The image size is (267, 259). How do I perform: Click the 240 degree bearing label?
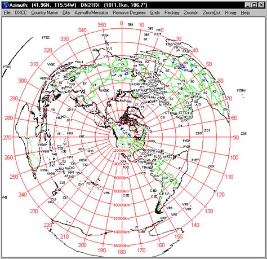[23, 195]
